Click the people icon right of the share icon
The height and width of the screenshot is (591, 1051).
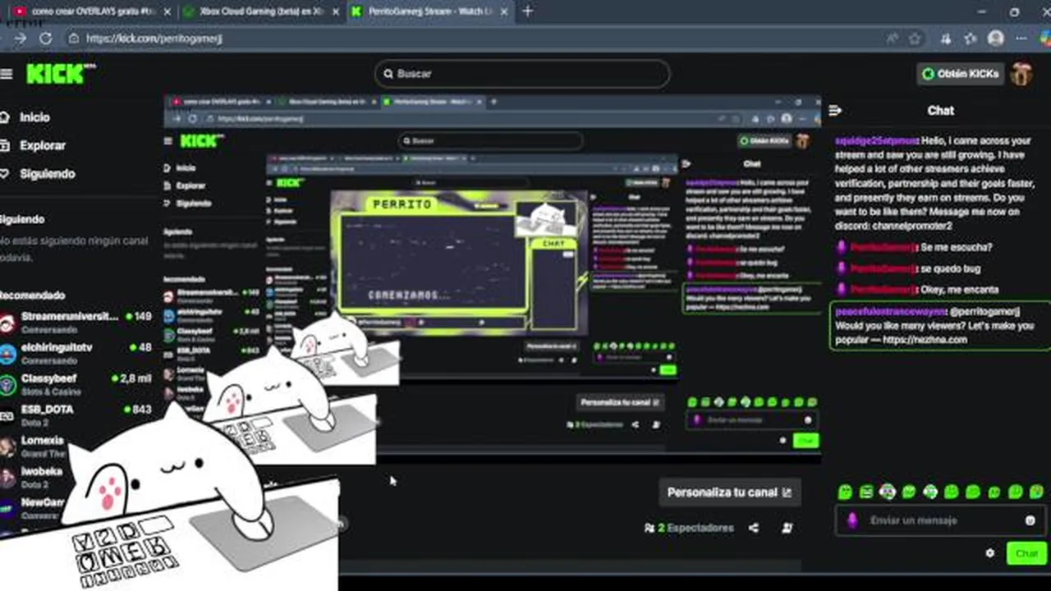pos(787,528)
